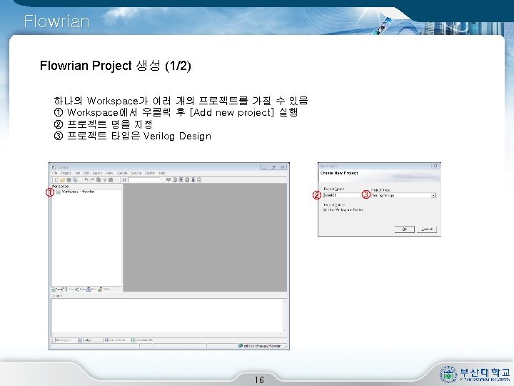Select the second tab in output panel
The height and width of the screenshot is (386, 514).
tap(91, 340)
